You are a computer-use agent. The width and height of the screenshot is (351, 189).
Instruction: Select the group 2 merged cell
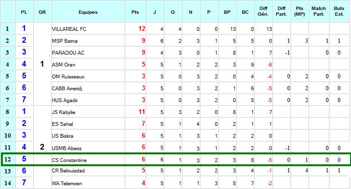(42, 147)
